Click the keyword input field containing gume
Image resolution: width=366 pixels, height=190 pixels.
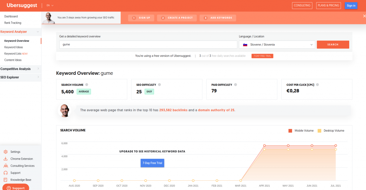click(x=148, y=44)
